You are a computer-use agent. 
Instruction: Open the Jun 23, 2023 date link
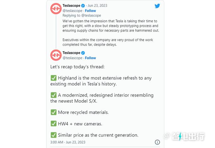coord(97,6)
